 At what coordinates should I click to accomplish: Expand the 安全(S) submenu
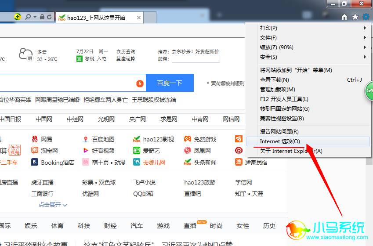(365, 57)
